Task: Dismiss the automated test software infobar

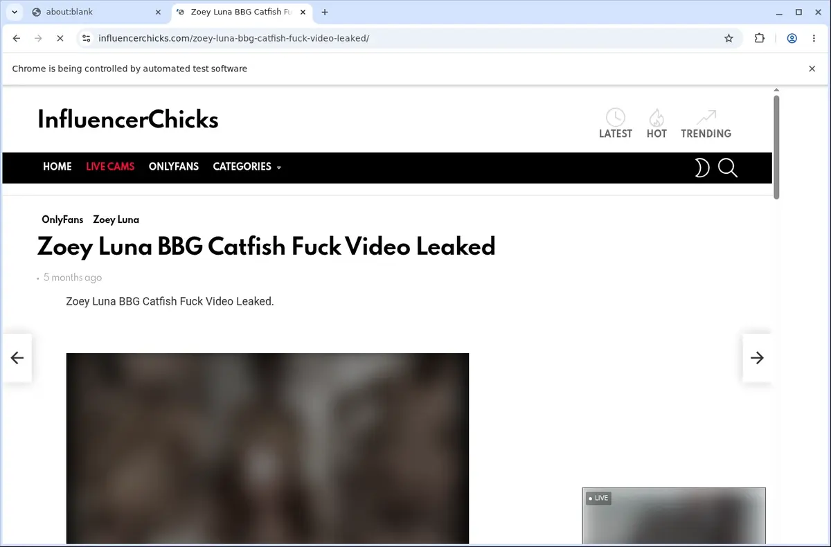Action: pos(812,69)
